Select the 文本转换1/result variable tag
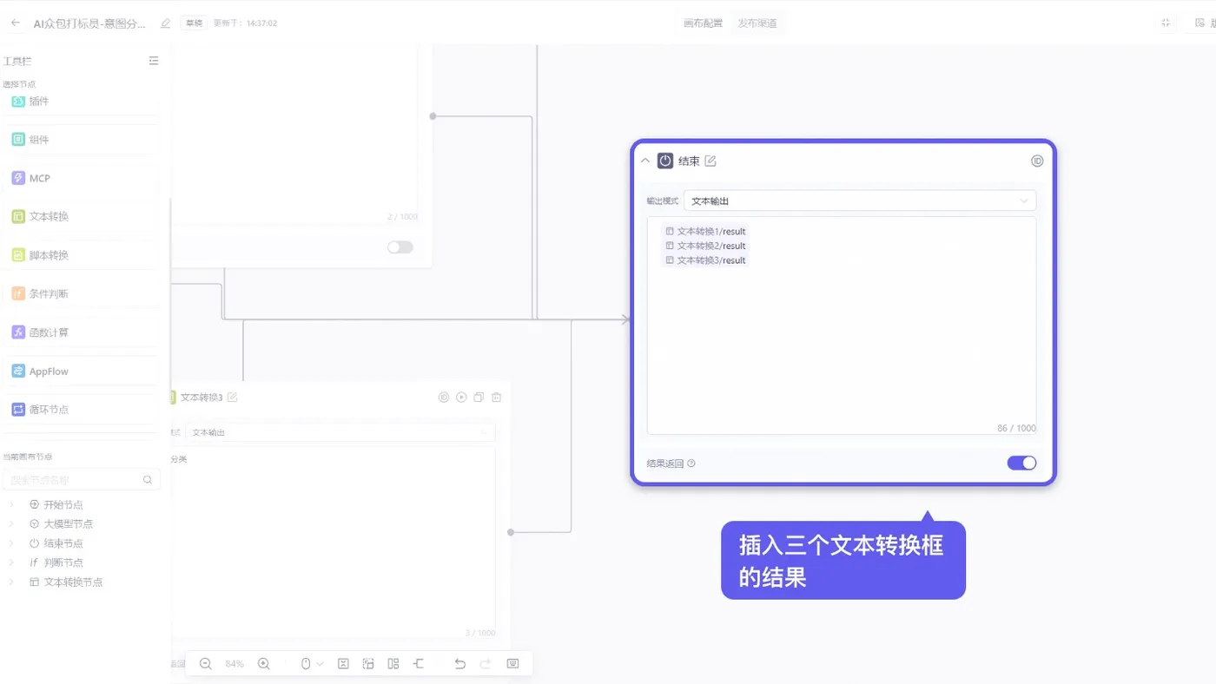Image resolution: width=1216 pixels, height=684 pixels. 705,232
